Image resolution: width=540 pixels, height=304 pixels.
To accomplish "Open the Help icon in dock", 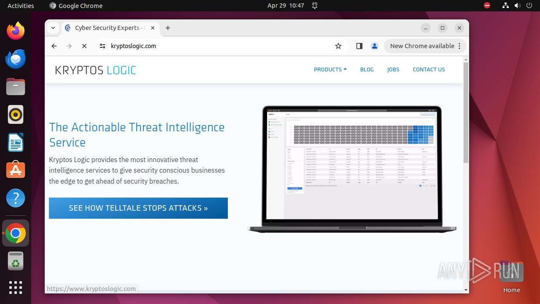I will tap(16, 198).
